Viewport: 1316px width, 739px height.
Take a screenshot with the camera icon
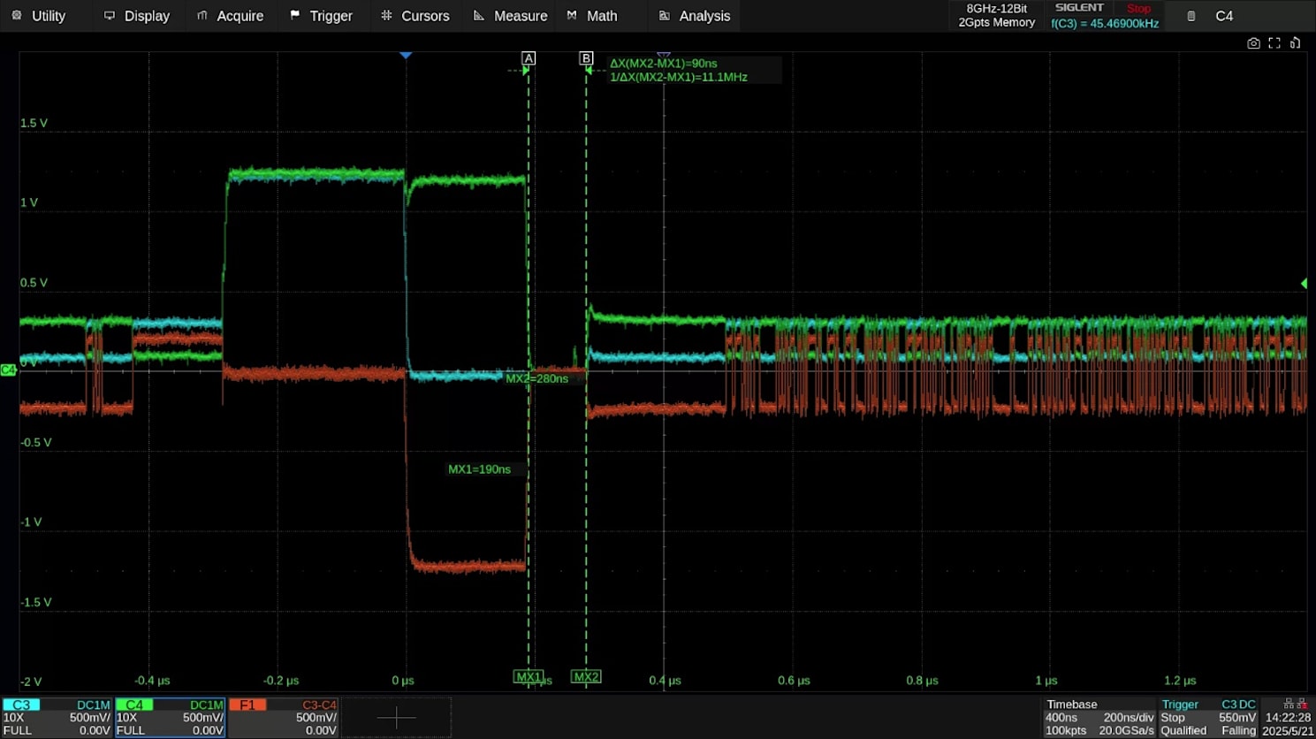point(1253,43)
